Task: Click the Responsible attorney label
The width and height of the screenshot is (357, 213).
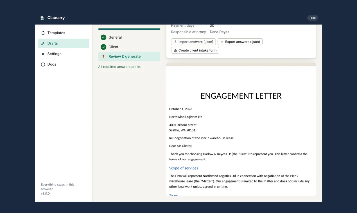Action: coord(189,32)
